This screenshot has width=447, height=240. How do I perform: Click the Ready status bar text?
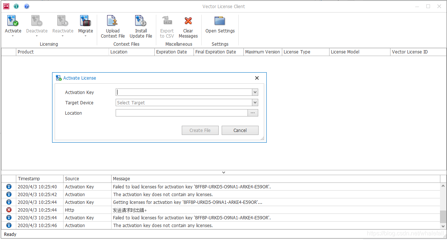coord(10,234)
